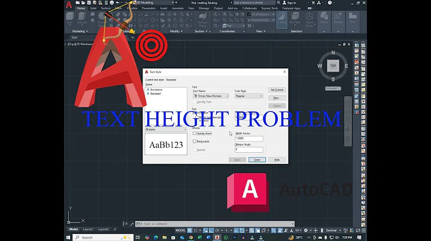
Task: Open the Manage ribbon tab
Action: point(204,8)
